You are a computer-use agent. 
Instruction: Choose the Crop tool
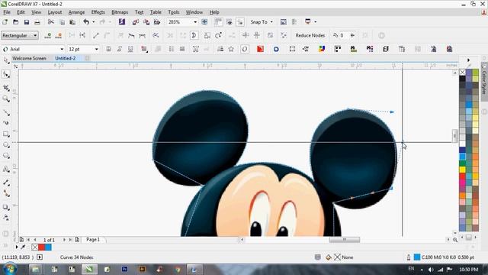point(6,88)
